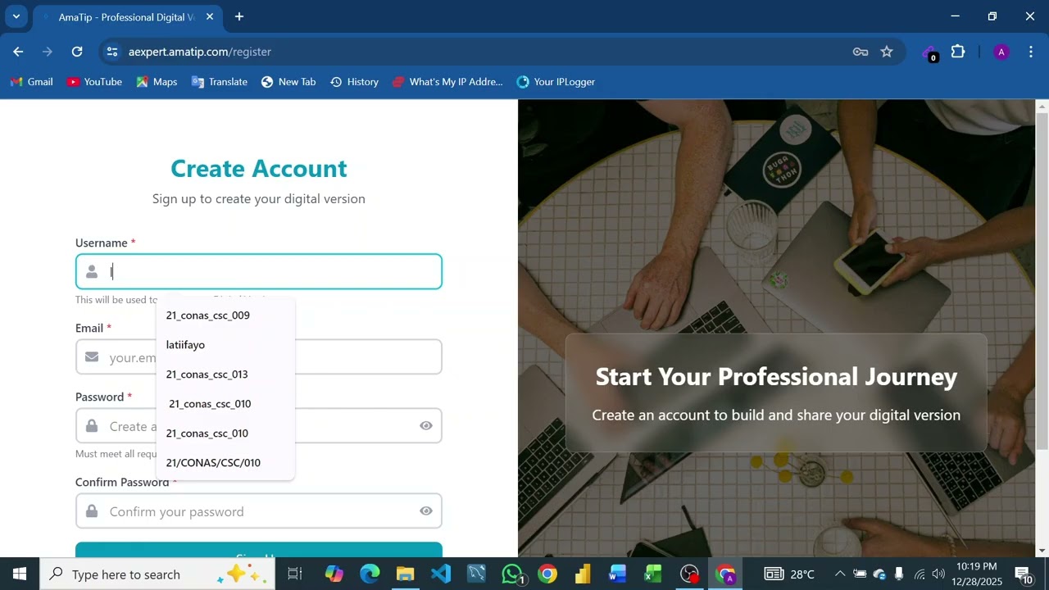Open the Maps bookmark
The width and height of the screenshot is (1049, 590).
click(x=157, y=82)
